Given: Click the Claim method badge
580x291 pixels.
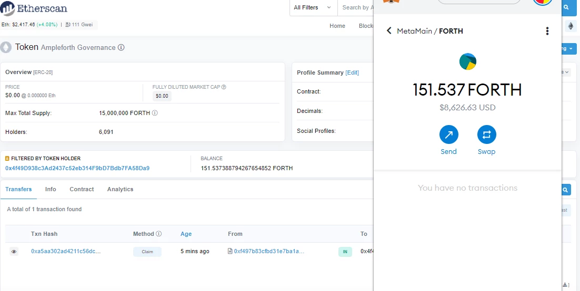Looking at the screenshot, I should 147,252.
